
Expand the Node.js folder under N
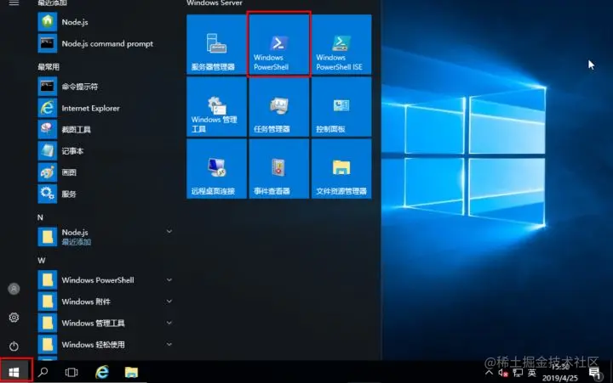(x=106, y=236)
